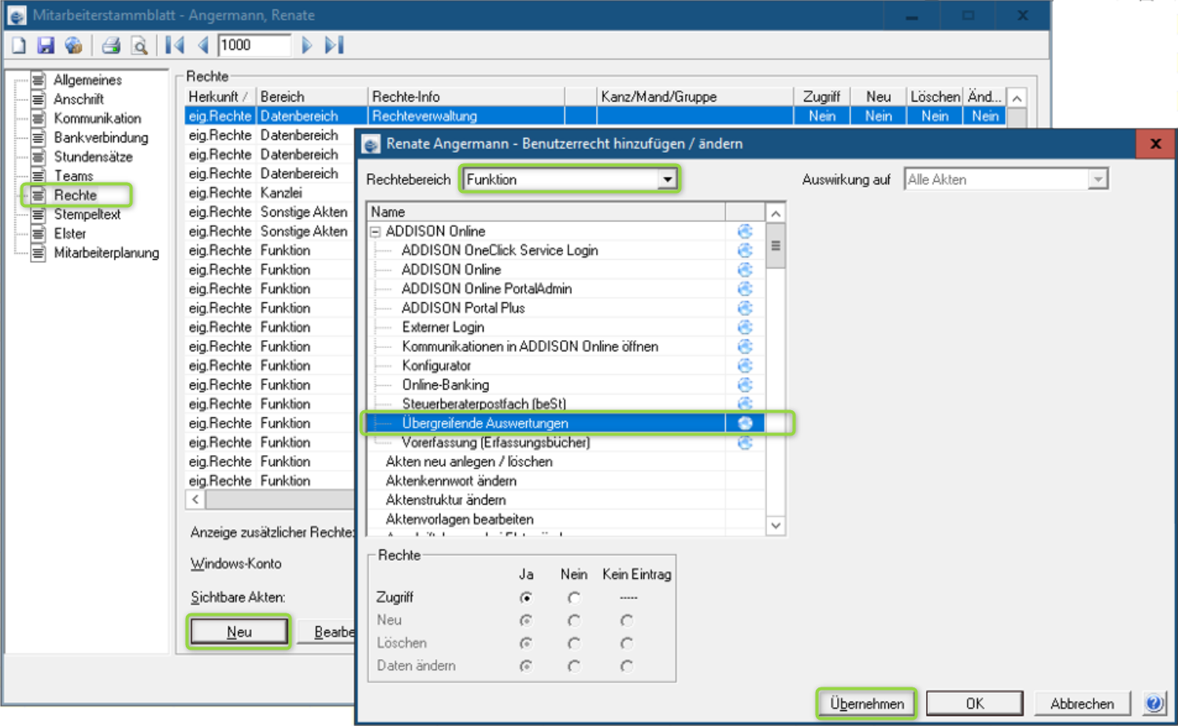Click globe icon beside Kommunikationen in ADDISON Online öffnen
The image size is (1178, 726).
(745, 346)
